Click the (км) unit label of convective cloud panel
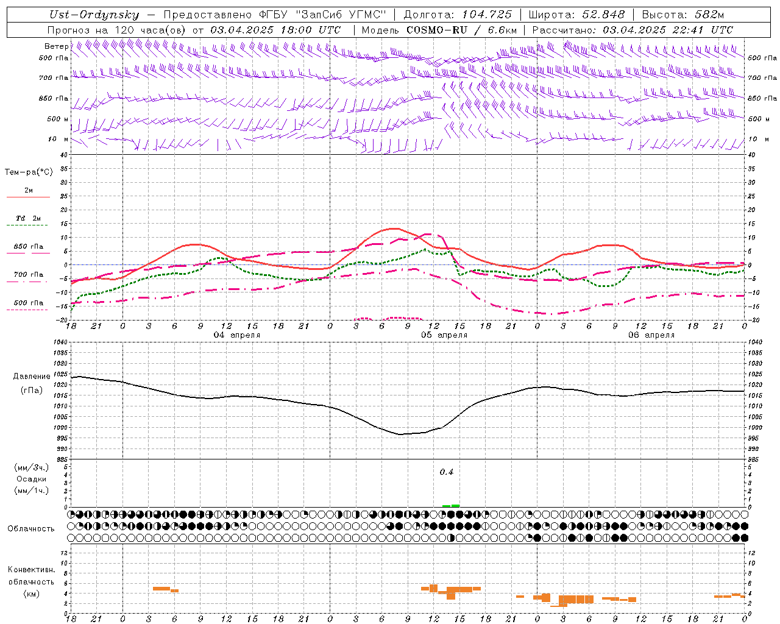 tap(32, 594)
